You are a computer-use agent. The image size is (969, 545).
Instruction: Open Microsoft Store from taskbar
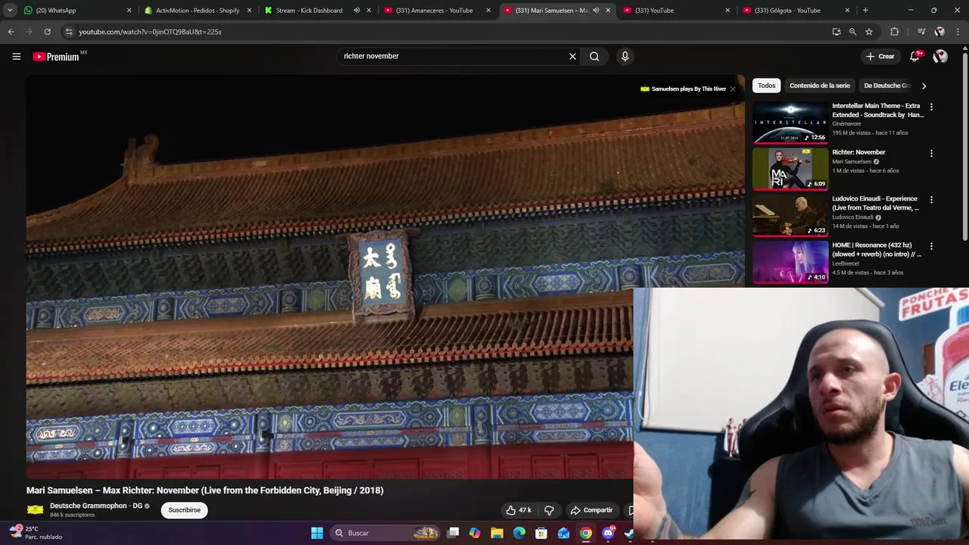pos(541,533)
